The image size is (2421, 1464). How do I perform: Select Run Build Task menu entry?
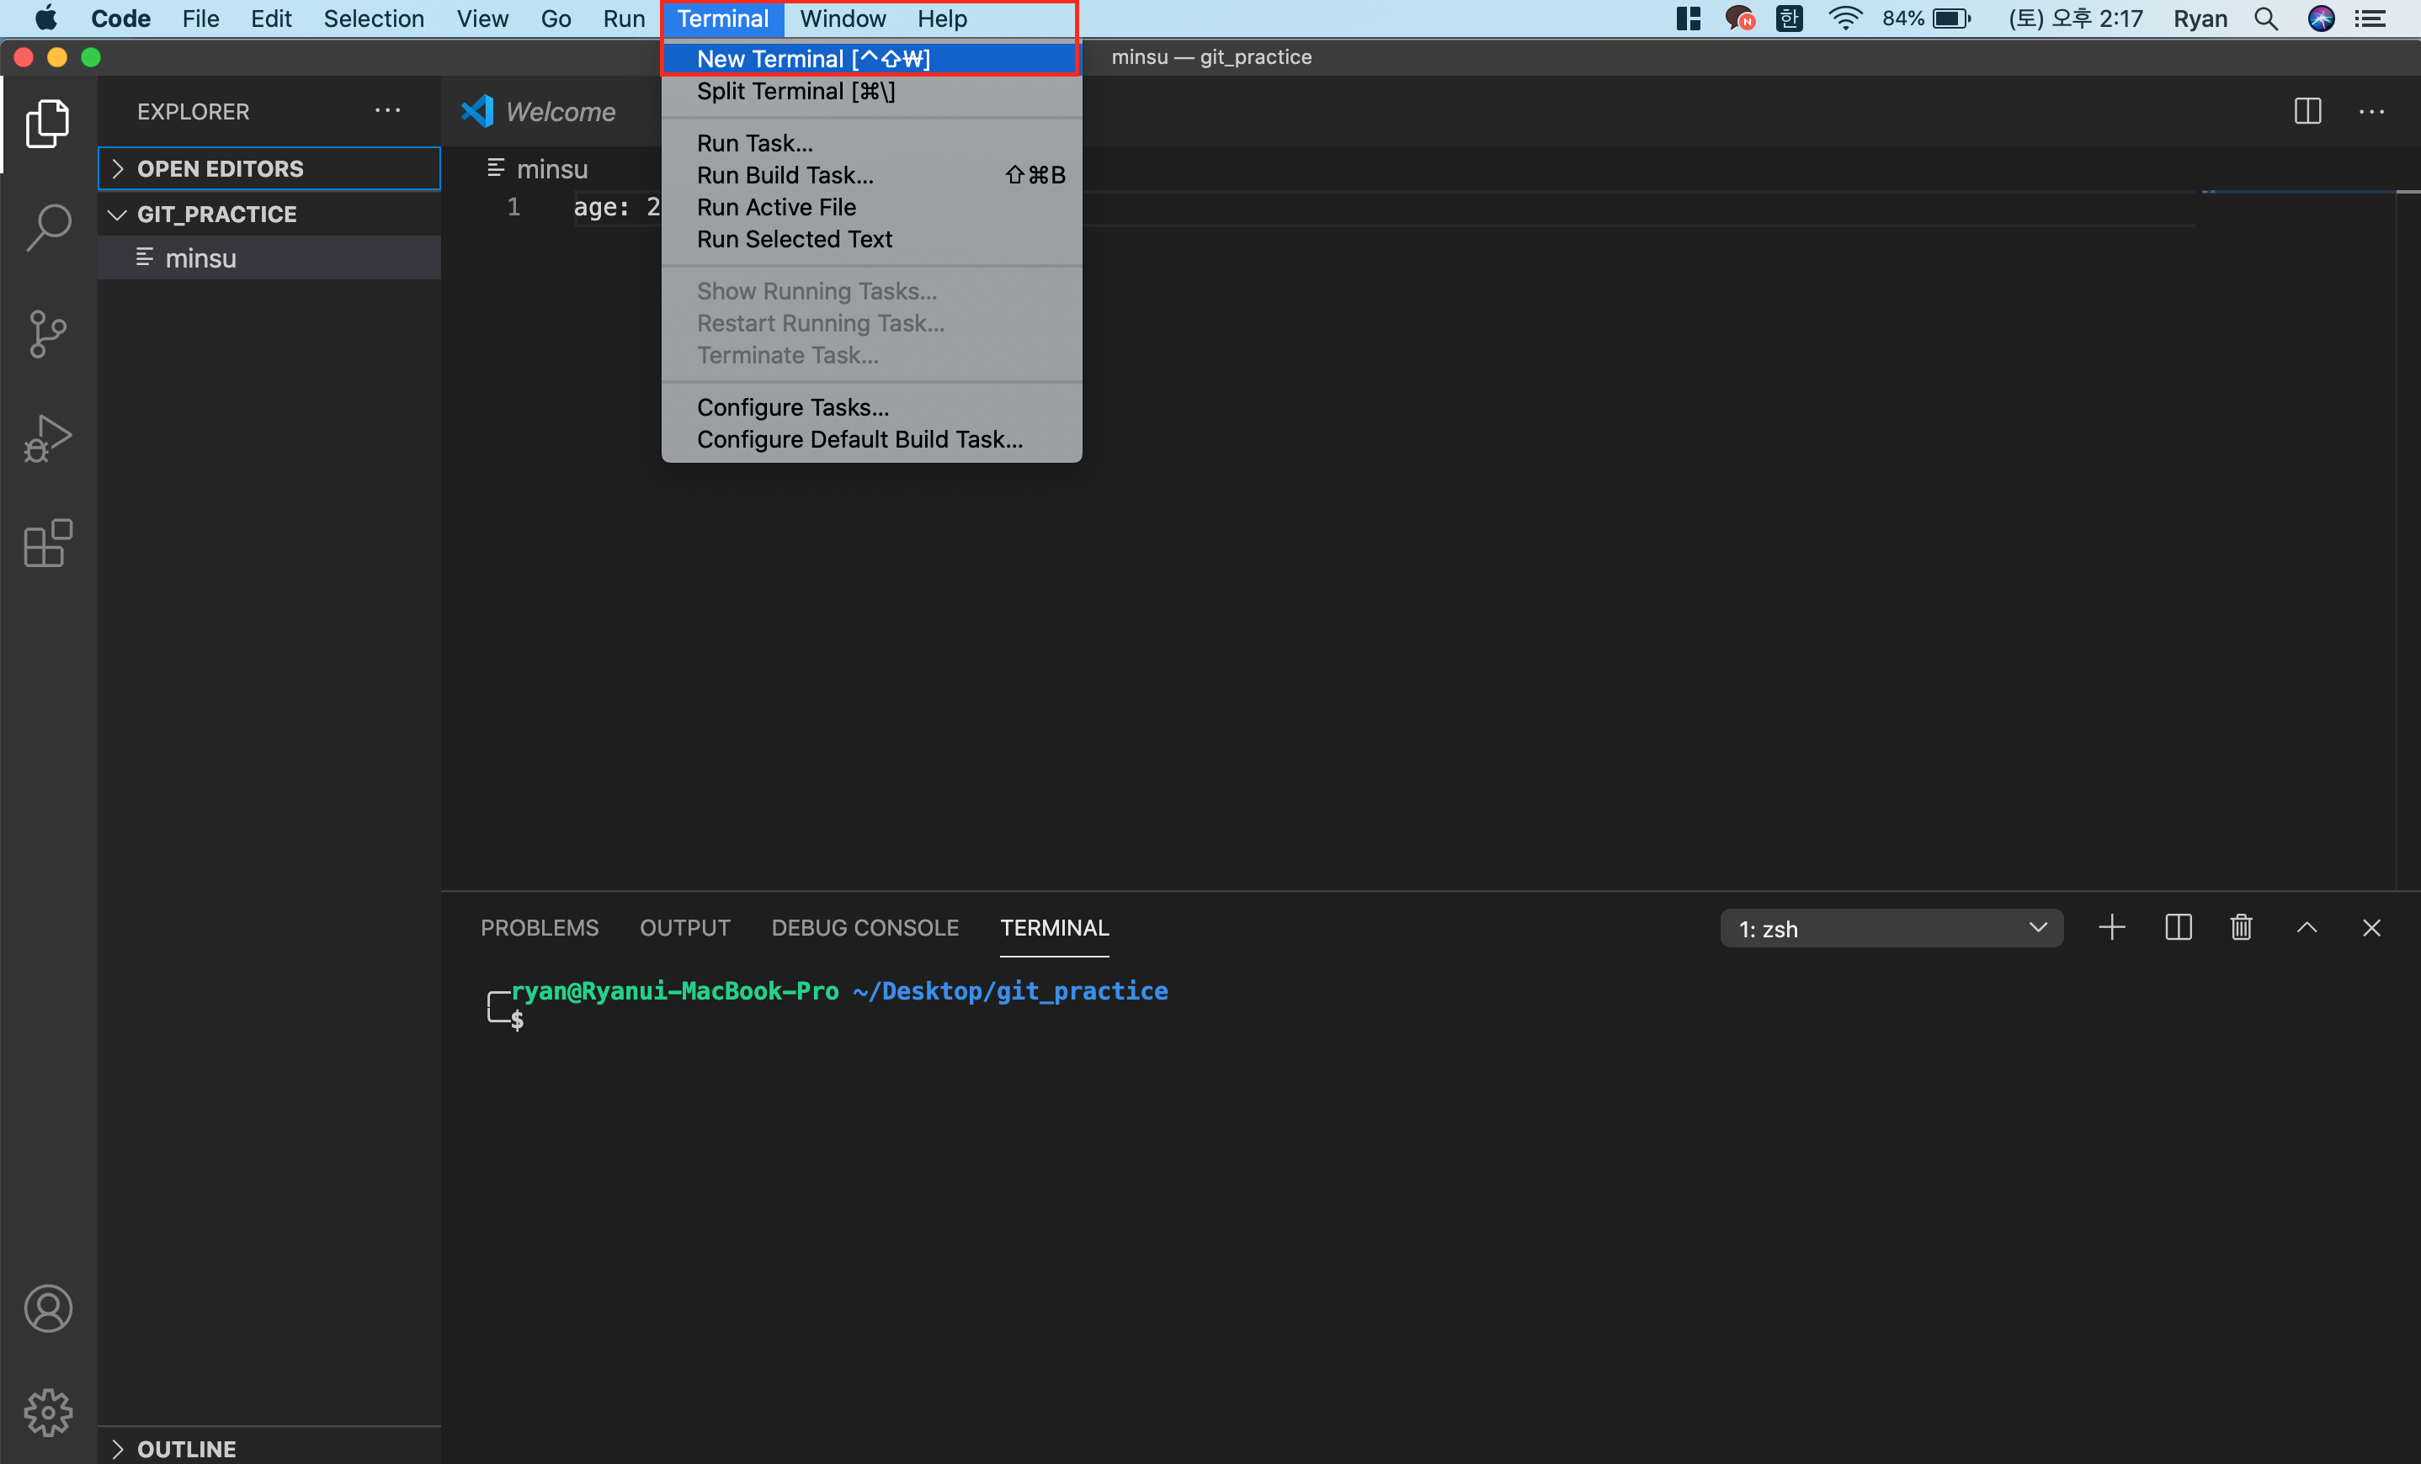pyautogui.click(x=784, y=175)
